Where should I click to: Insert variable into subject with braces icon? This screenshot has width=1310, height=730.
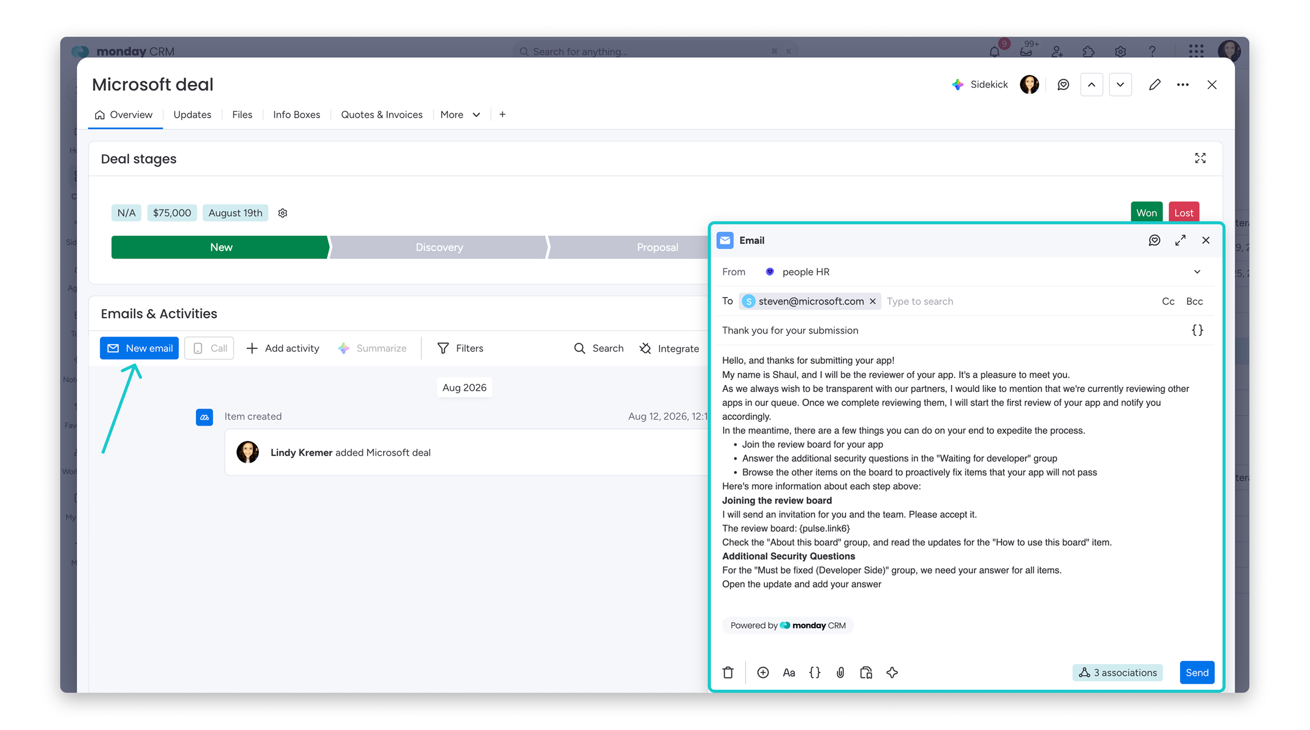pos(1197,330)
